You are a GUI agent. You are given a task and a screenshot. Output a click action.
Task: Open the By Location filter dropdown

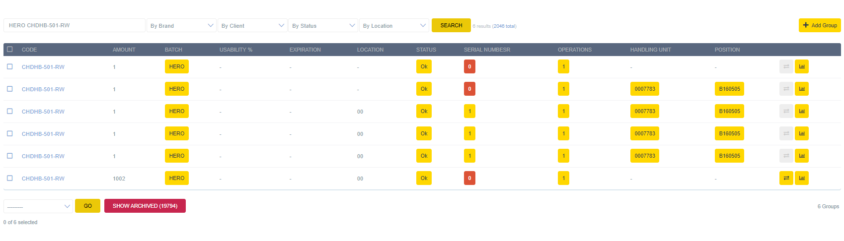tap(394, 26)
